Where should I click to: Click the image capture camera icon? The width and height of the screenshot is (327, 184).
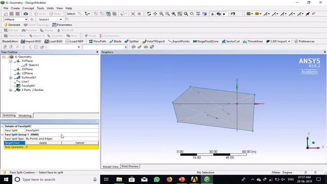tap(26, 14)
